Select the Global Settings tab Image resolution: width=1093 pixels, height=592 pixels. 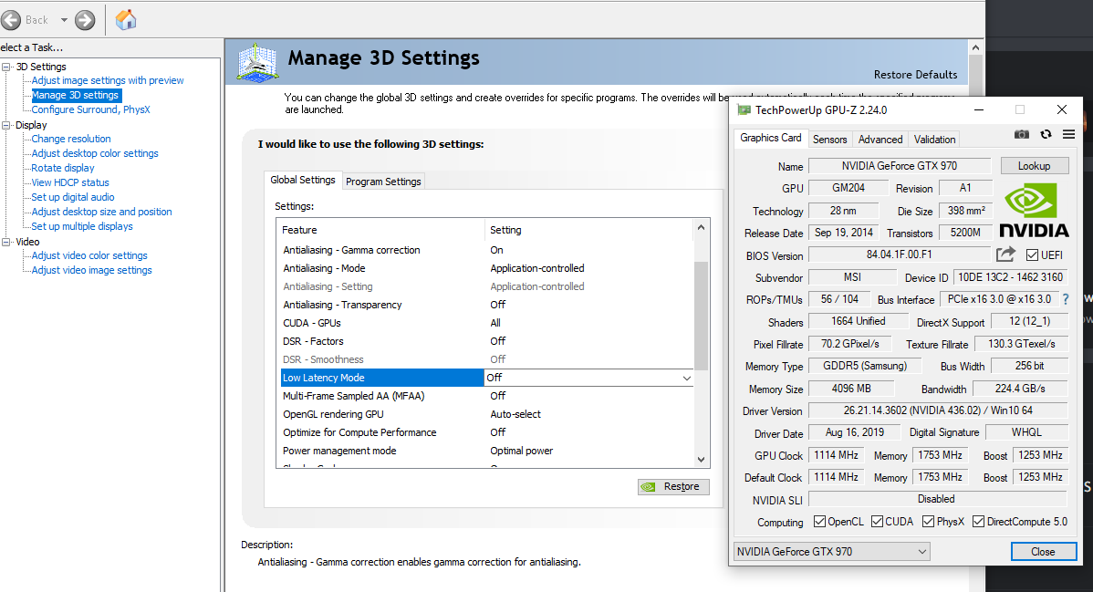303,180
